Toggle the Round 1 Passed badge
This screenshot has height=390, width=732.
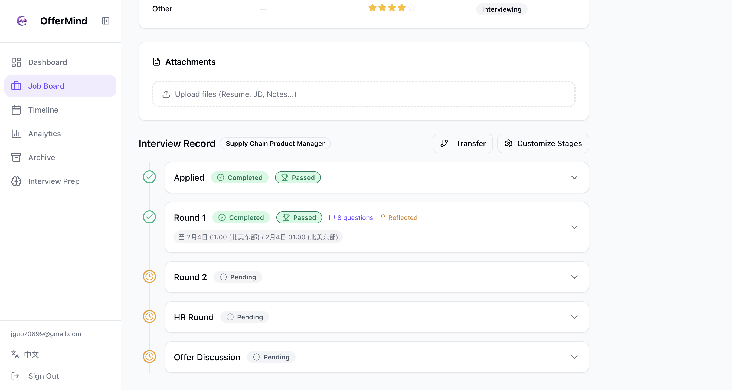coord(299,217)
